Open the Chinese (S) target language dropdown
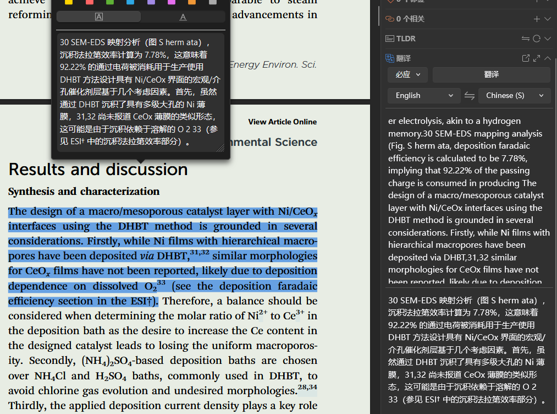The image size is (557, 414). pos(514,95)
